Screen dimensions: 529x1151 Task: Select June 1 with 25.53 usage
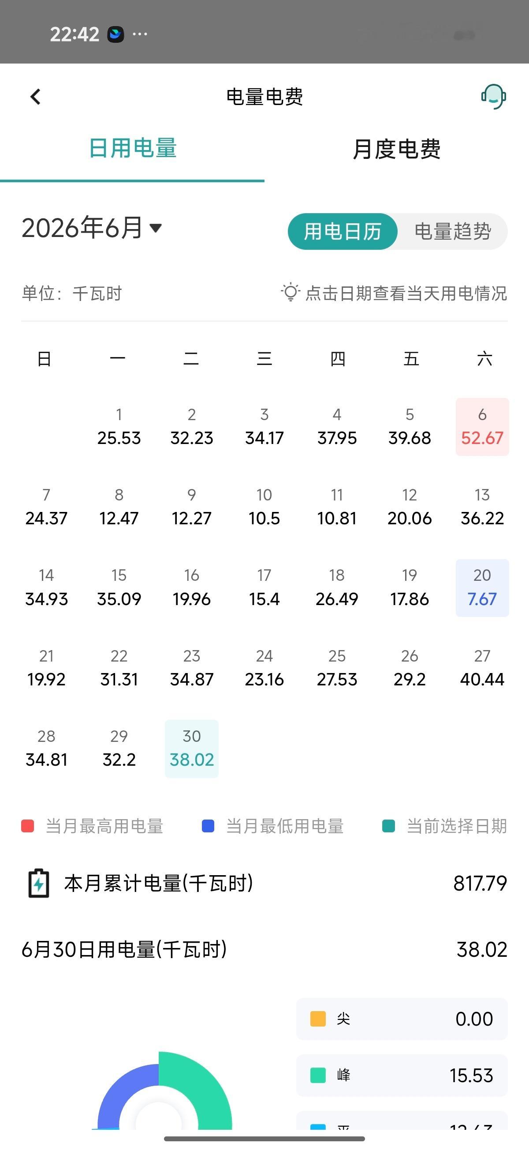point(119,427)
